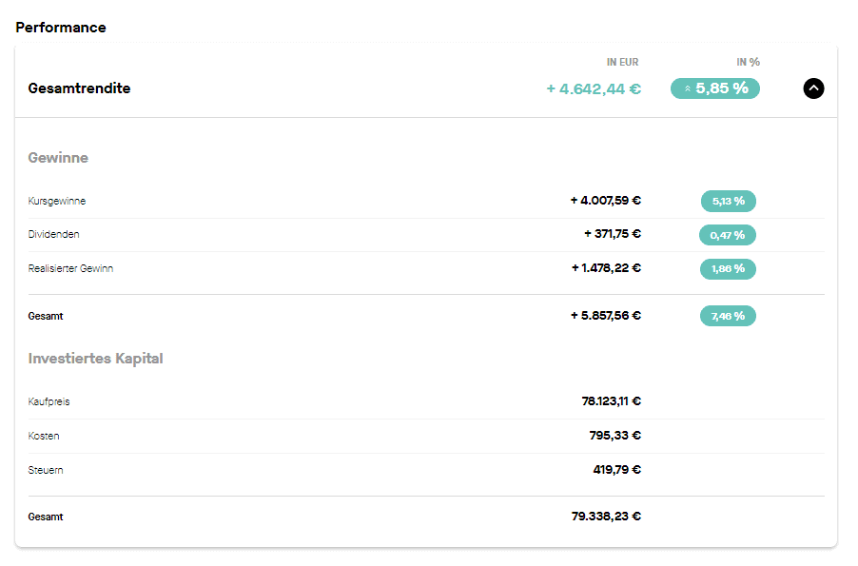The image size is (858, 566).
Task: Click the 79.338,23 € invested total
Action: [606, 517]
